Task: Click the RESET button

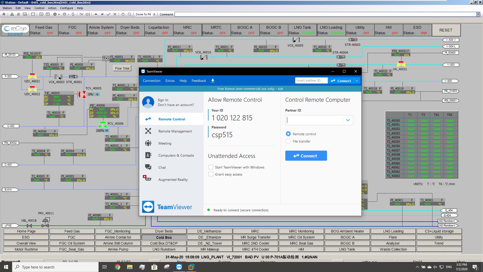Action: tap(446, 30)
